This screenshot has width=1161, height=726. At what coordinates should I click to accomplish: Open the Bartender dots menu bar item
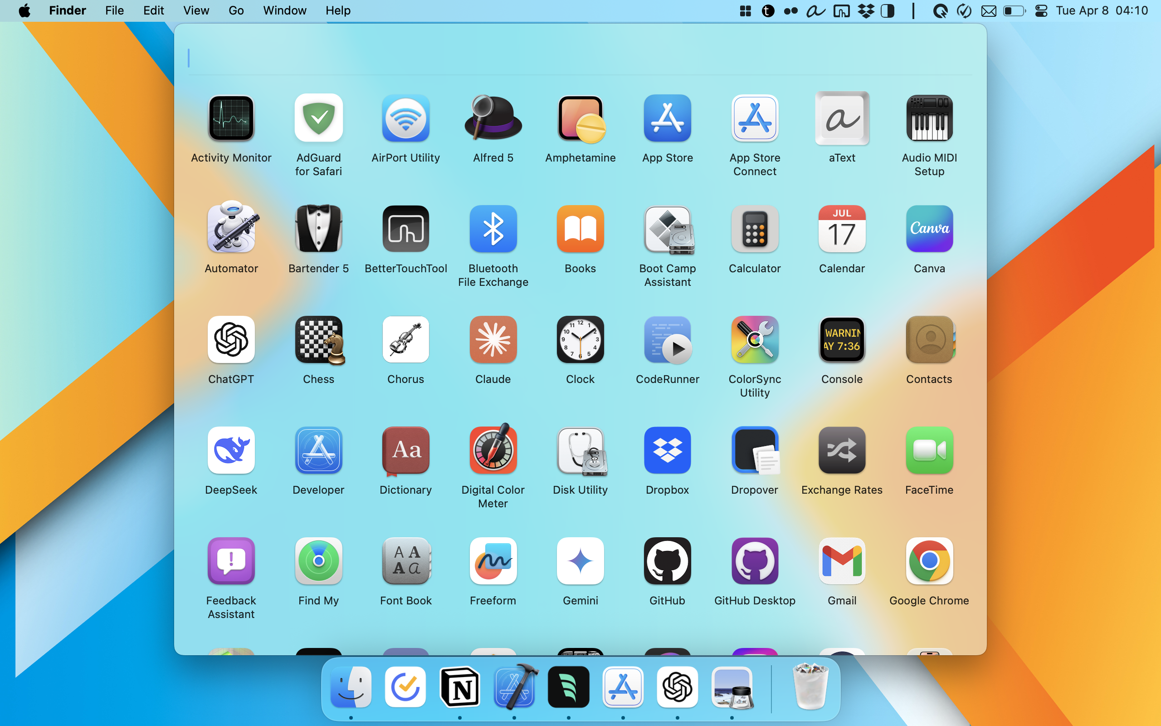(x=790, y=10)
